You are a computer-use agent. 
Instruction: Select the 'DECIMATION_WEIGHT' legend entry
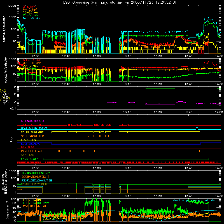36,177
